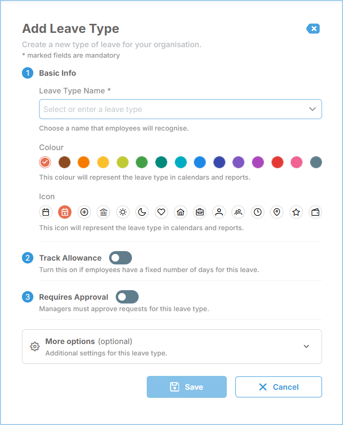343x425 pixels.
Task: Choose the sun icon for leave type
Action: pyautogui.click(x=123, y=212)
